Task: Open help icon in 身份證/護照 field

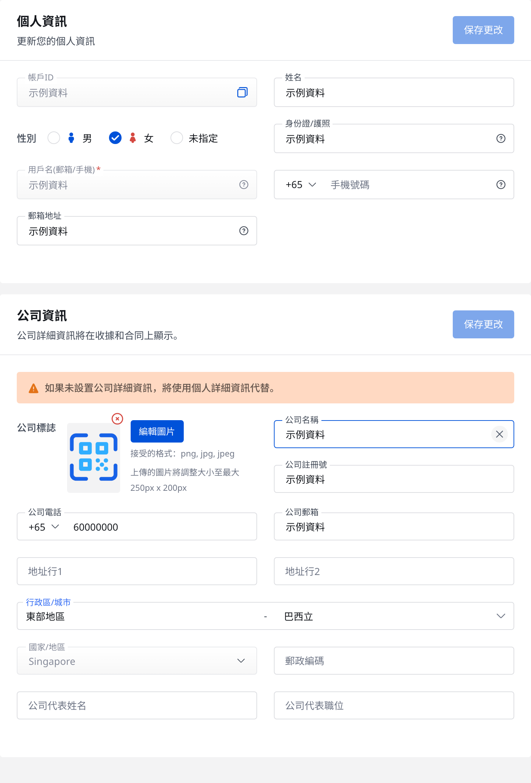Action: pos(501,138)
